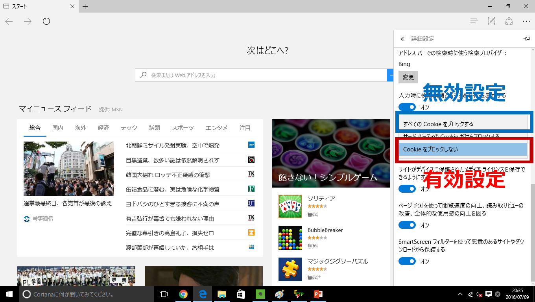Open headline 渡部篤郎が再婚していた、お相手は
This screenshot has height=302, width=535.
click(170, 247)
